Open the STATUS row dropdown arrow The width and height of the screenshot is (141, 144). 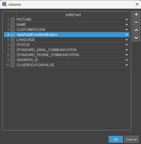[126, 45]
